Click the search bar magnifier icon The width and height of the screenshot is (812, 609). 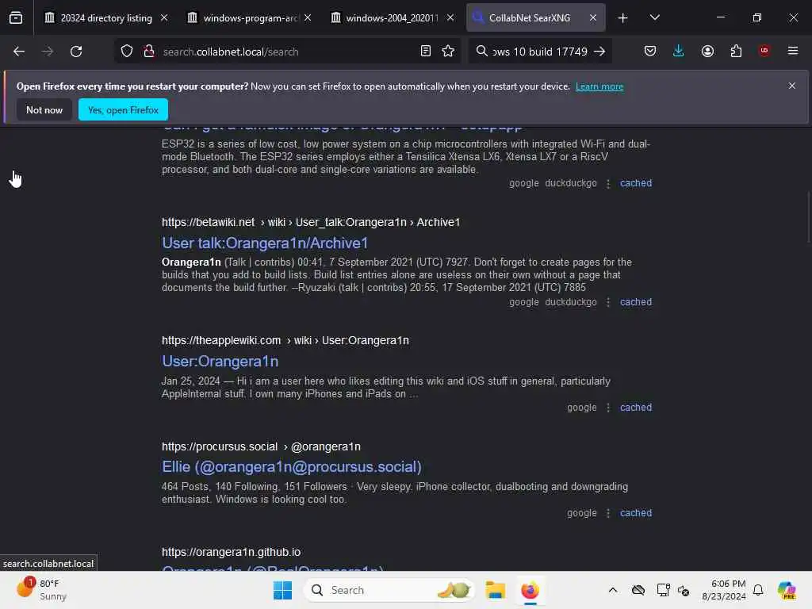[481, 51]
